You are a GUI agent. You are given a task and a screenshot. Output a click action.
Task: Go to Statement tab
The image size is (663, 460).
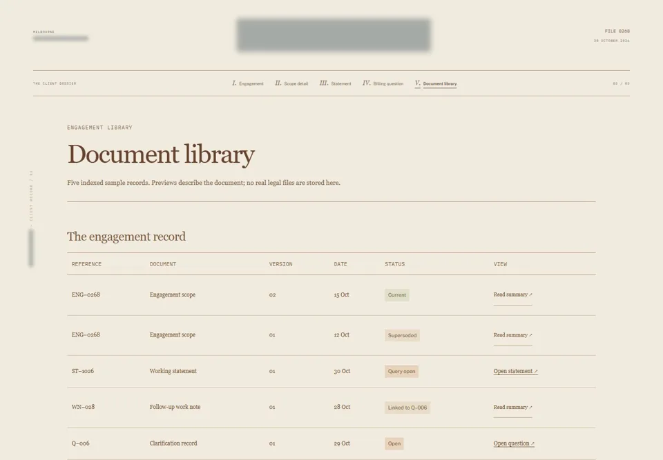click(336, 83)
